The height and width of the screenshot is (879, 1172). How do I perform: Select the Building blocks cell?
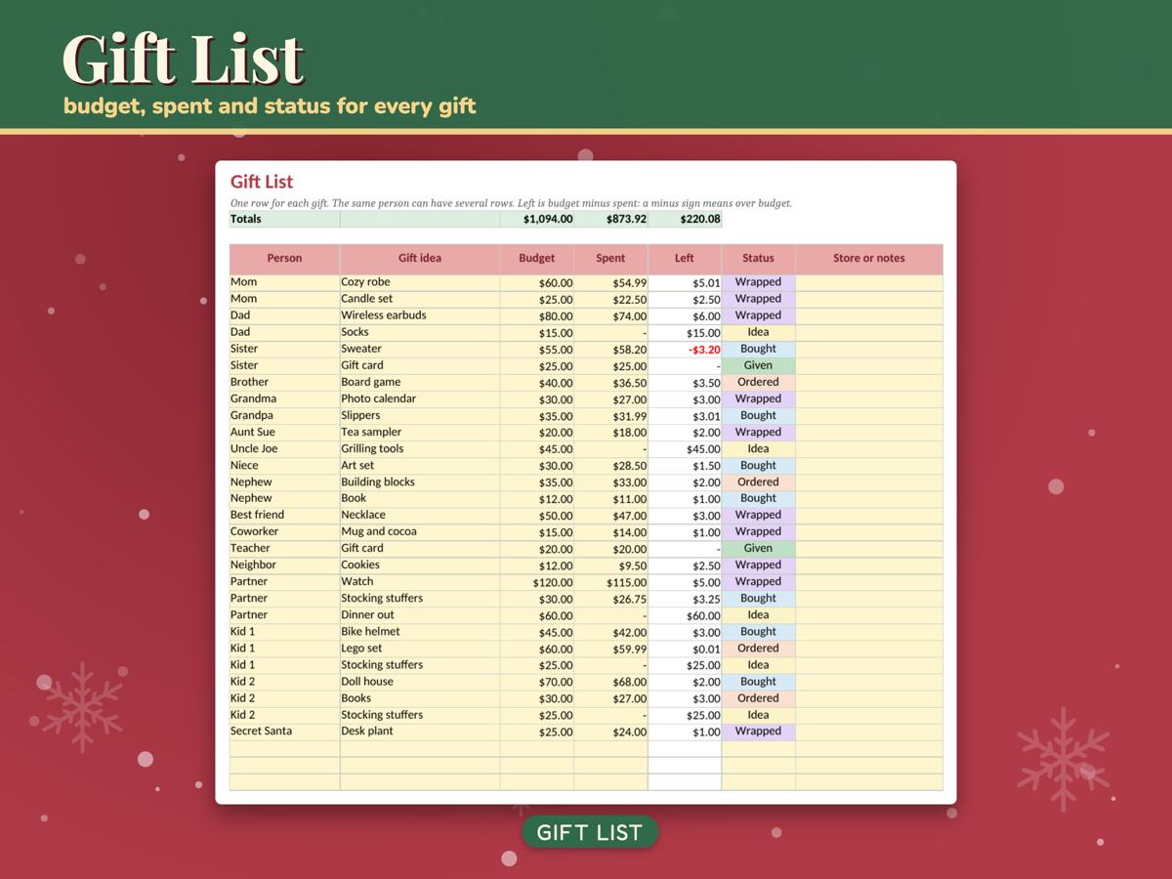pyautogui.click(x=420, y=481)
